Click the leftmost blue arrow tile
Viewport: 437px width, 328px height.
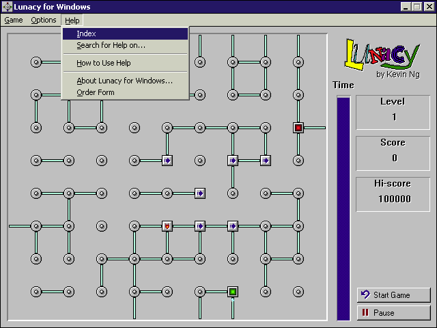[x=167, y=161]
